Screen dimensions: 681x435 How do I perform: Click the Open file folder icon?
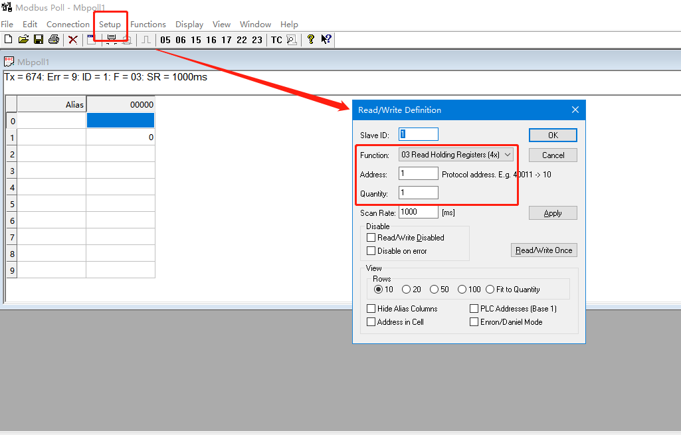(23, 40)
